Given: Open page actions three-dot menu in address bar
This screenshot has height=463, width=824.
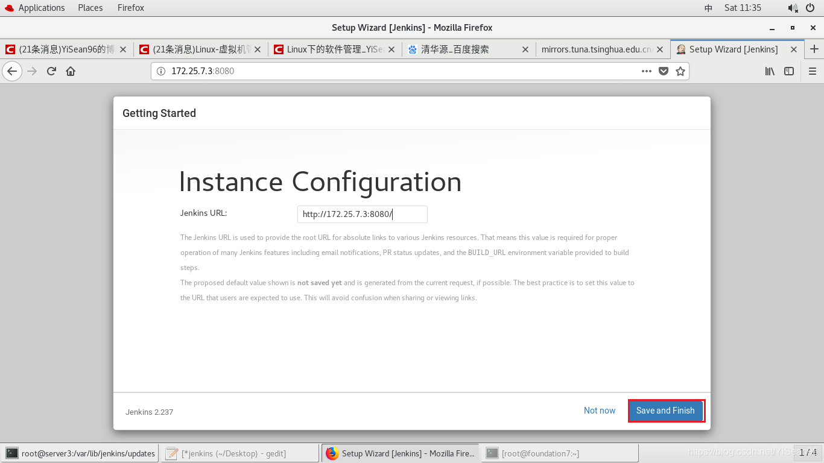Looking at the screenshot, I should (647, 71).
